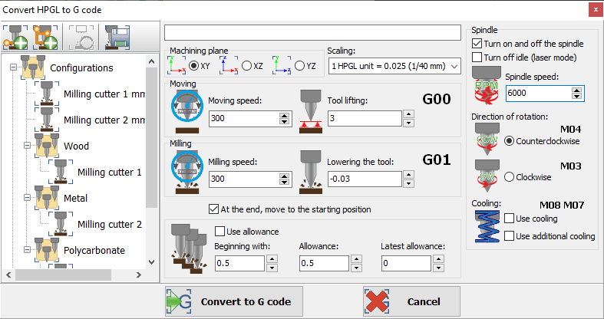Image resolution: width=604 pixels, height=319 pixels.
Task: Click the XZ plane axis icon
Action: coord(229,65)
